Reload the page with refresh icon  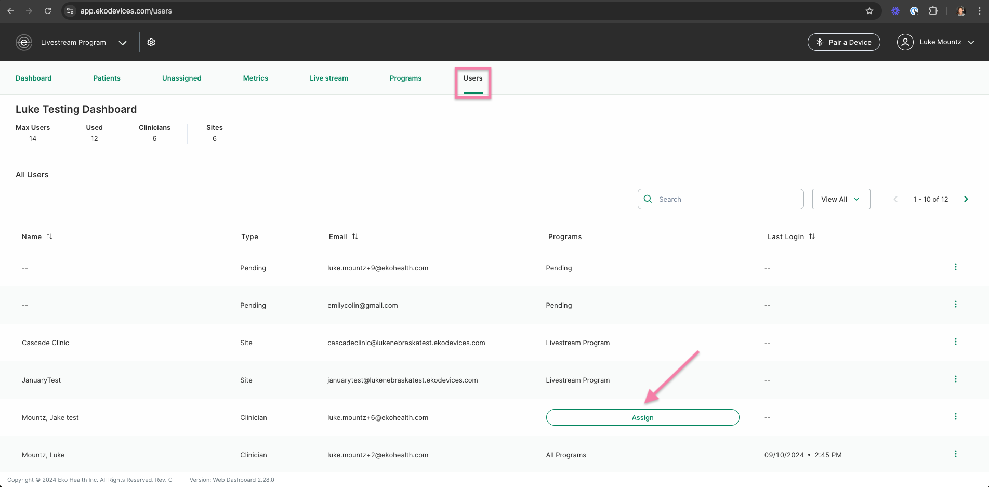pyautogui.click(x=48, y=10)
